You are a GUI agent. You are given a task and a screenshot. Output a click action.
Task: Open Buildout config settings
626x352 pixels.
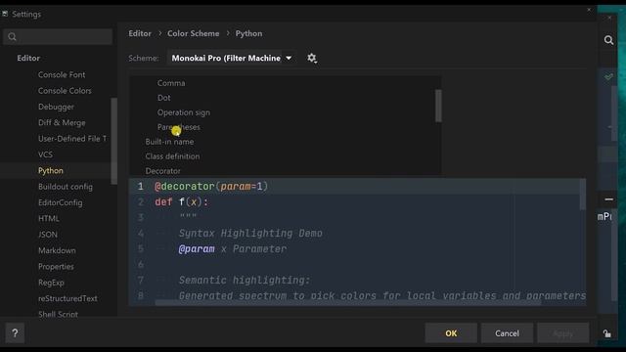tap(66, 187)
